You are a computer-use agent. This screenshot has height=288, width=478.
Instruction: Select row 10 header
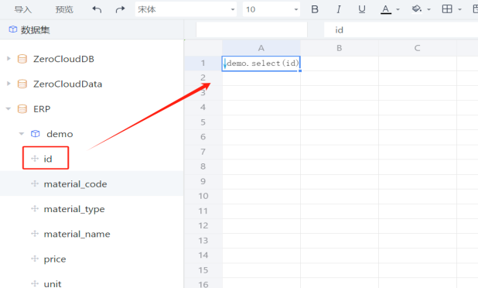(203, 196)
